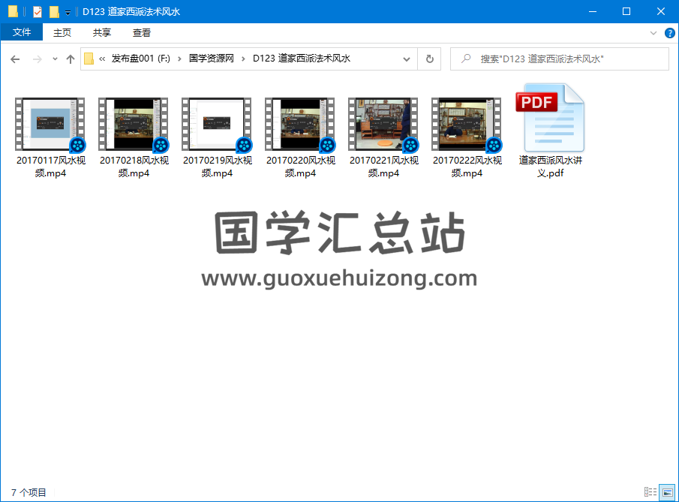Switch to large icons view layout

pyautogui.click(x=667, y=492)
